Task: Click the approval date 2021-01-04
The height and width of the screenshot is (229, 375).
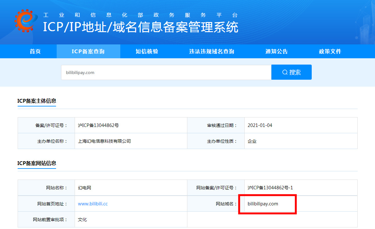Action: (x=260, y=125)
